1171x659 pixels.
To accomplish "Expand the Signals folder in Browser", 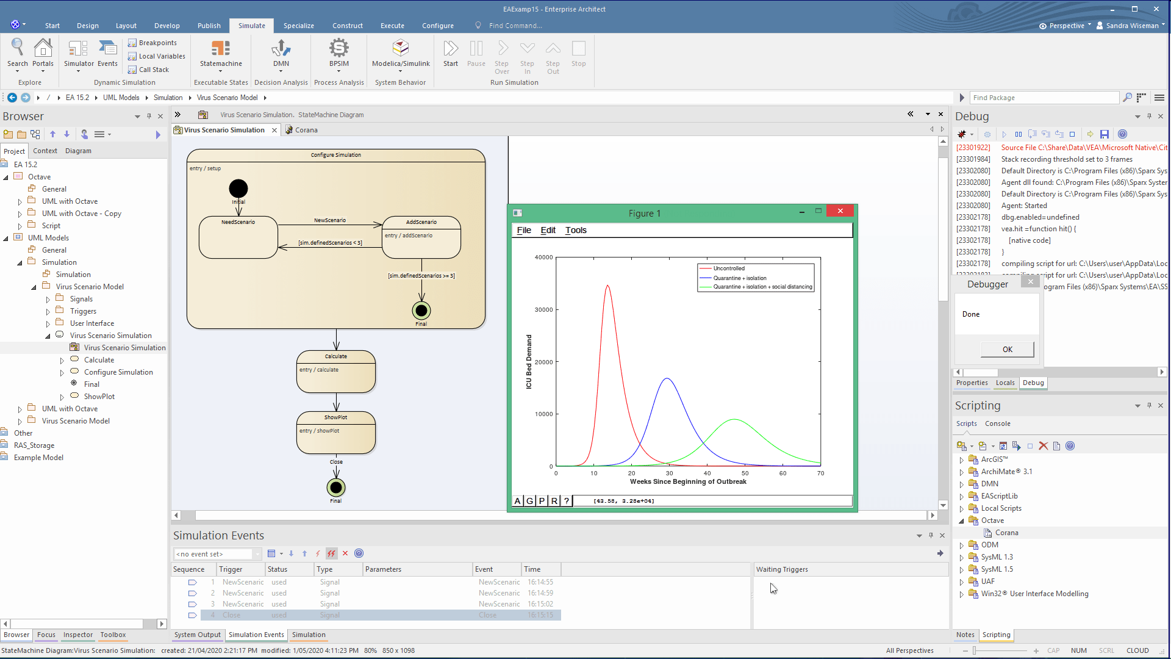I will click(x=48, y=300).
